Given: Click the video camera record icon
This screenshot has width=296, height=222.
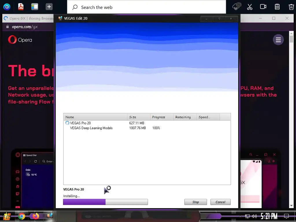Looking at the screenshot, I should (263, 7).
